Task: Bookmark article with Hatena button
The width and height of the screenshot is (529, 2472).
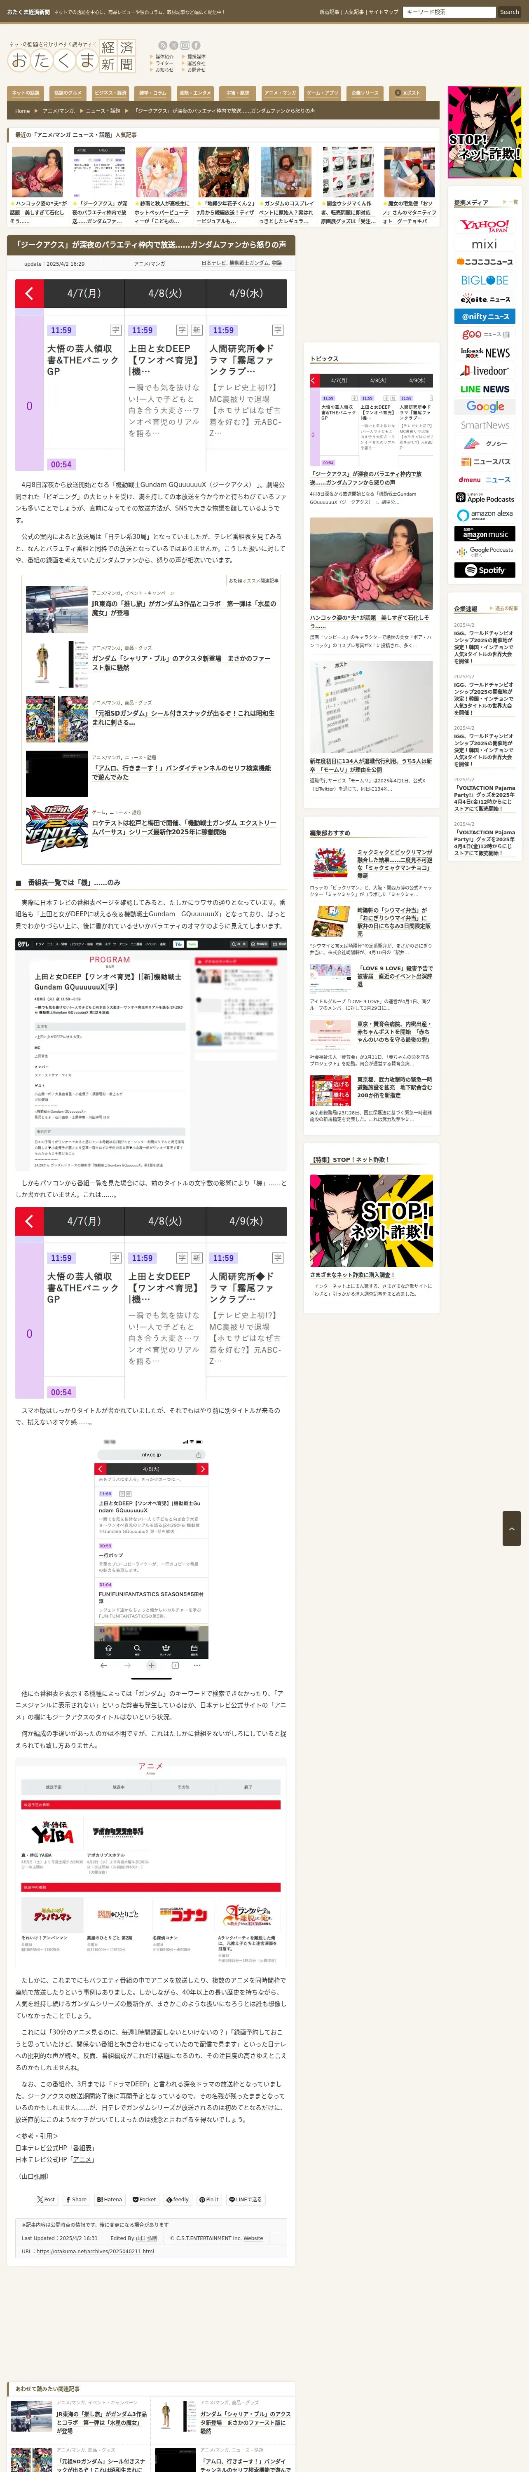Action: tap(110, 2200)
